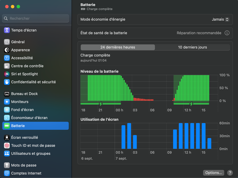Image resolution: width=238 pixels, height=178 pixels.
Task: Click the charging icon beside the Charge complète header
Action: (83, 9)
